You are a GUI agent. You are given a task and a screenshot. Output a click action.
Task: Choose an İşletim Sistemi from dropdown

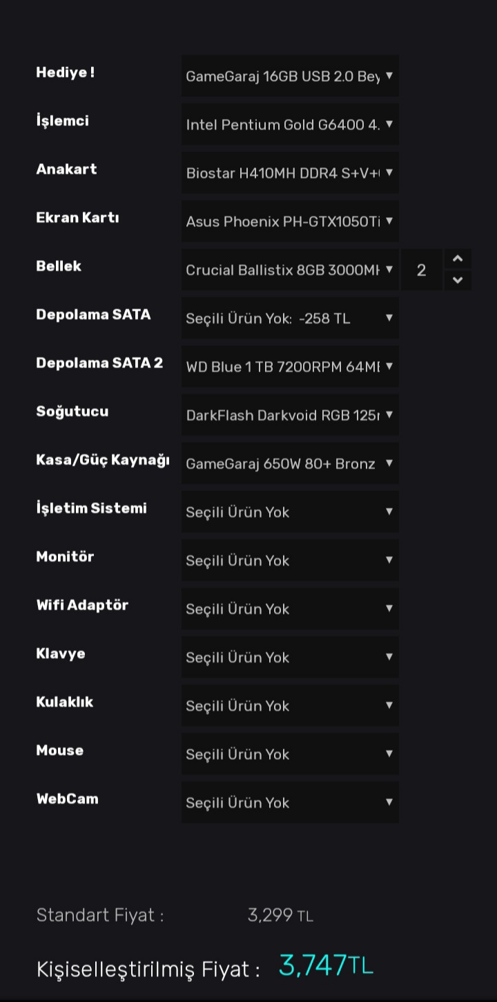coord(289,512)
